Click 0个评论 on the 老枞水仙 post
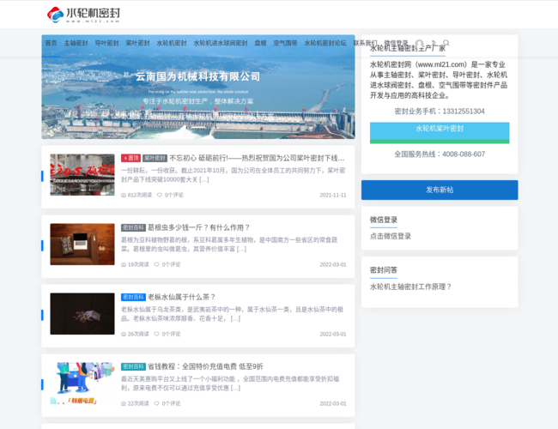The image size is (558, 429). [171, 334]
